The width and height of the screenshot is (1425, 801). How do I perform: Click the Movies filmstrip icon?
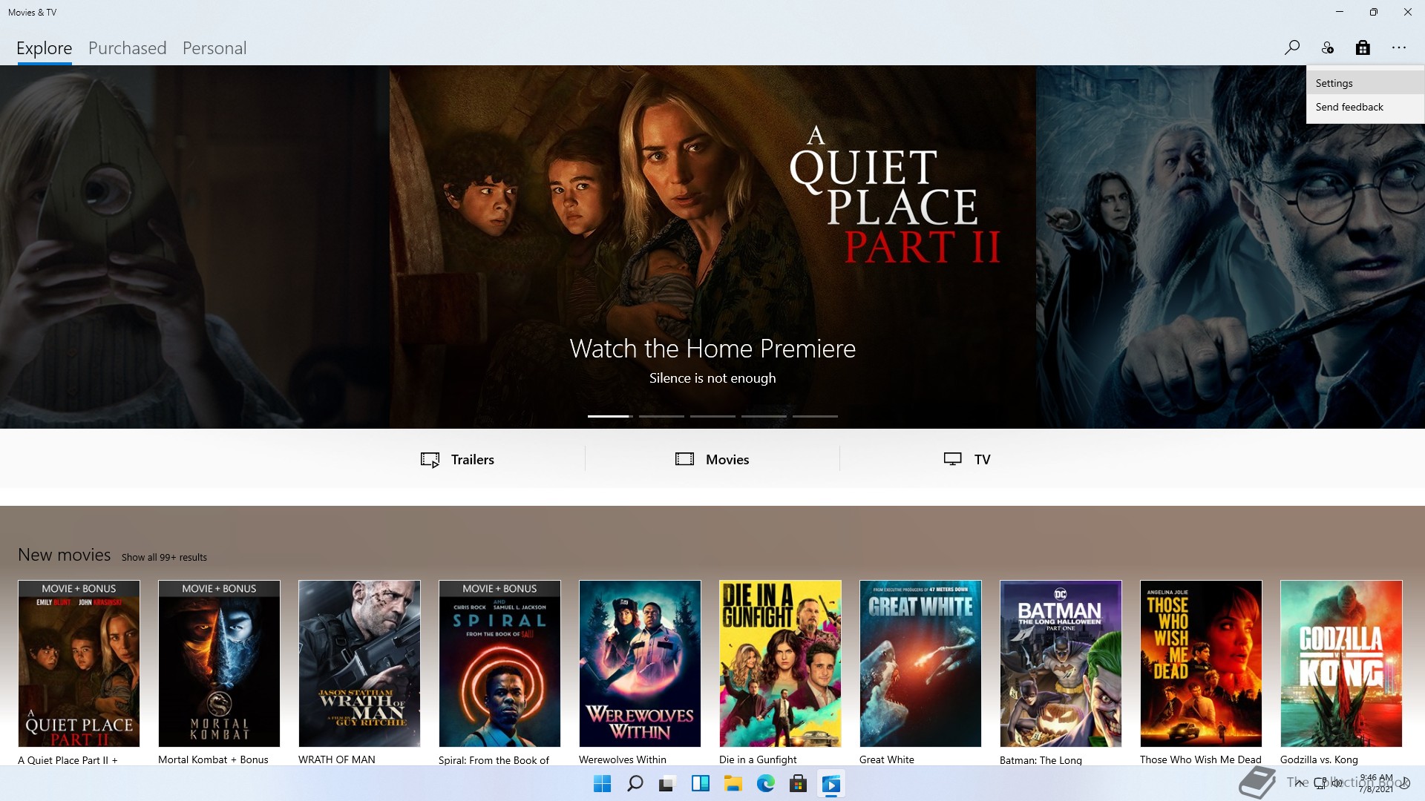[x=684, y=459]
